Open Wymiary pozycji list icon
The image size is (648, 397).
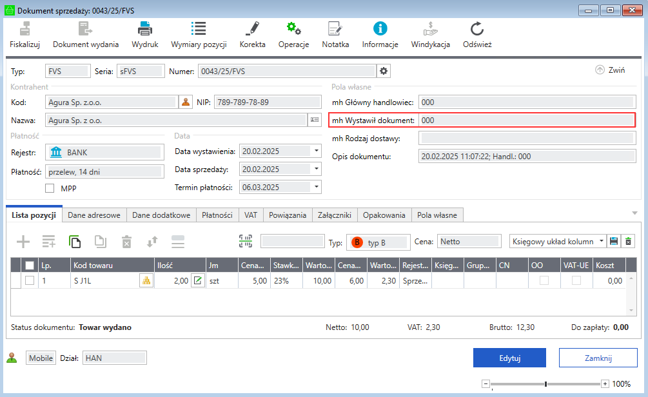click(198, 29)
